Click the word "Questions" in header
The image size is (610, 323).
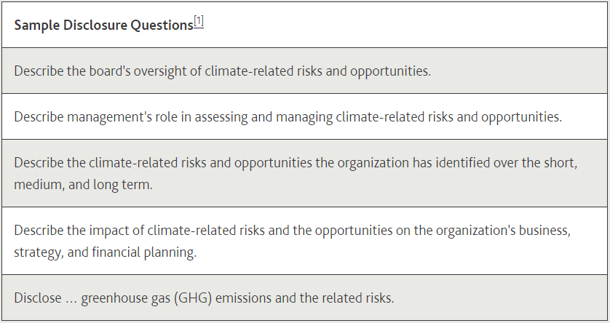click(x=164, y=24)
